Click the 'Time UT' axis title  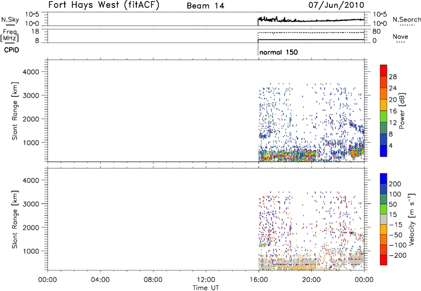tap(206, 288)
